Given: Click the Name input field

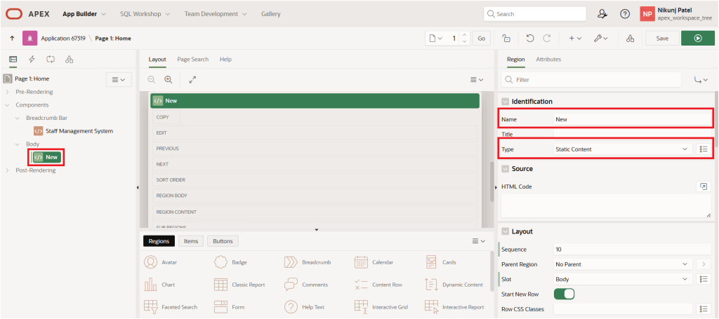Looking at the screenshot, I should (631, 119).
